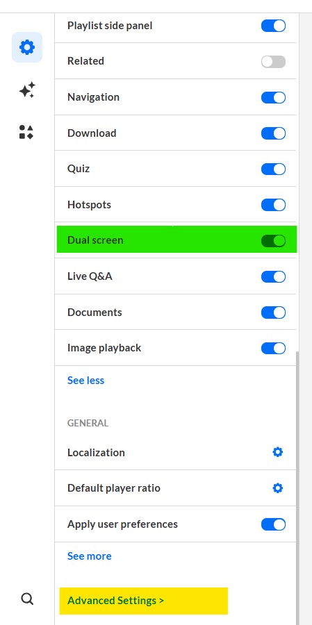Toggle Playlist side panel switch
Viewport: 312px width, 625px height.
click(x=273, y=26)
